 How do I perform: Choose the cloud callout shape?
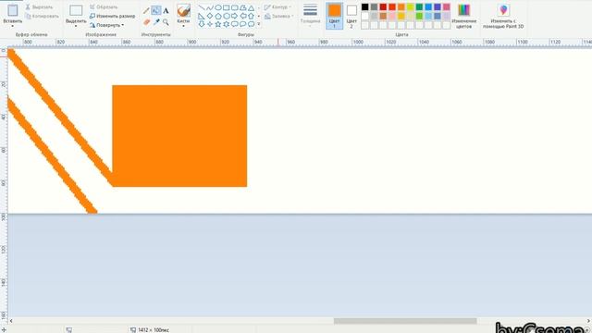click(251, 24)
